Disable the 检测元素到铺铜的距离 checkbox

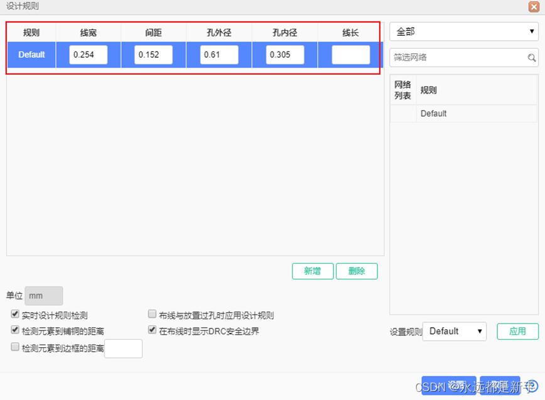tap(14, 330)
